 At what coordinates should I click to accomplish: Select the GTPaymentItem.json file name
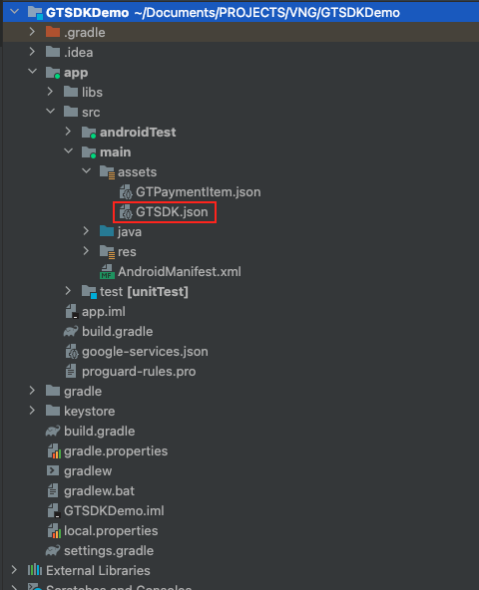pyautogui.click(x=199, y=192)
